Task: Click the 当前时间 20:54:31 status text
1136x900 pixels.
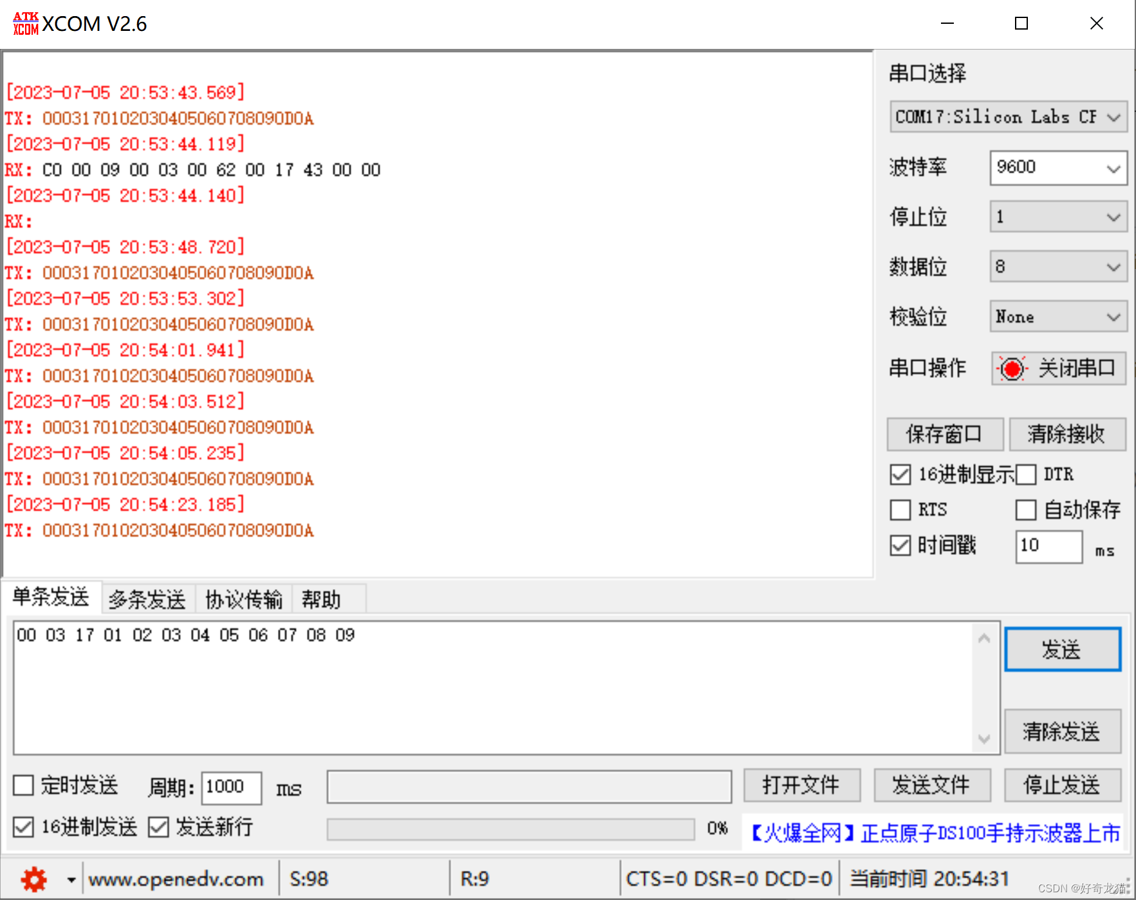Action: coord(930,879)
